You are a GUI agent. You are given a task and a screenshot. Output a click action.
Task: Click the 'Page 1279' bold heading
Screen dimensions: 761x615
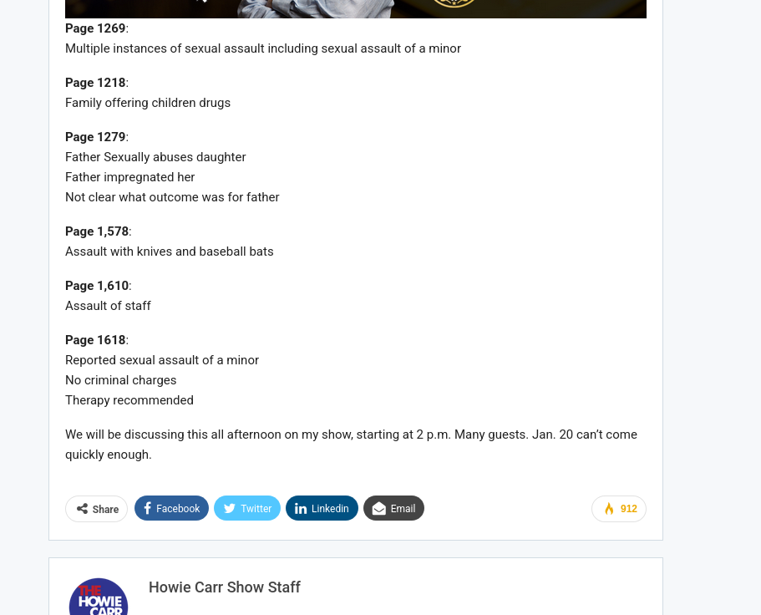95,137
